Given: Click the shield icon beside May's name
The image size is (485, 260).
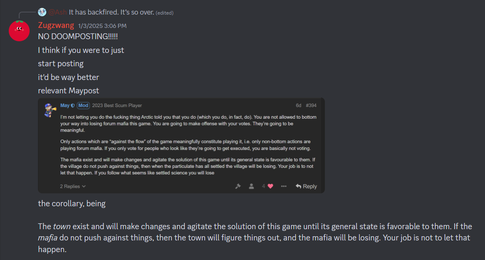Looking at the screenshot, I should tap(73, 106).
